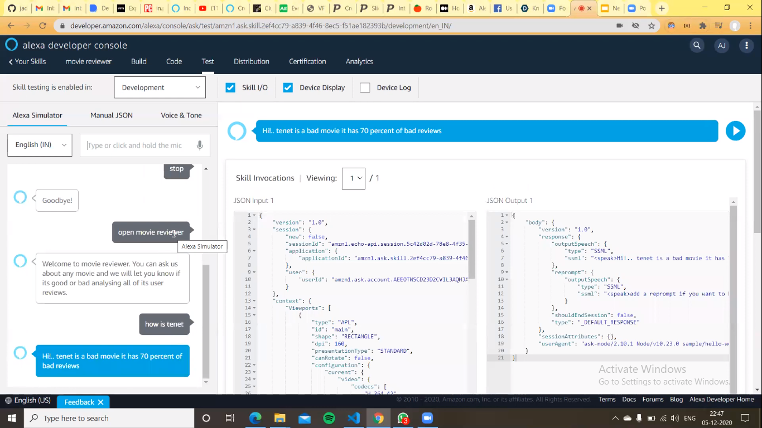This screenshot has width=762, height=428.
Task: Go back to Your Skills
Action: [x=27, y=61]
